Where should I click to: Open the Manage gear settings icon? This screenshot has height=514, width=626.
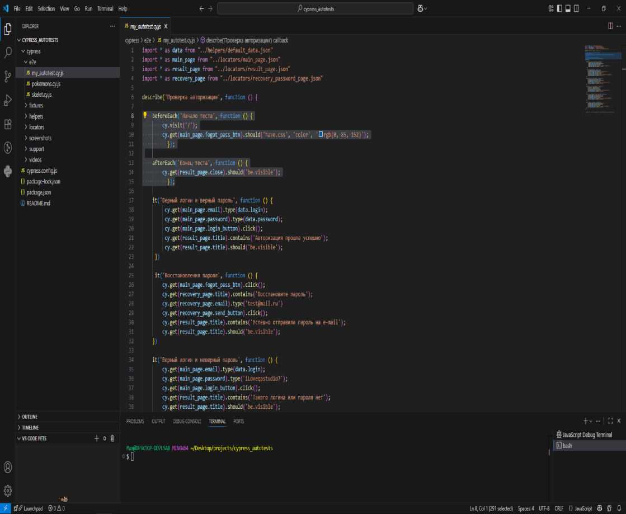[x=8, y=491]
